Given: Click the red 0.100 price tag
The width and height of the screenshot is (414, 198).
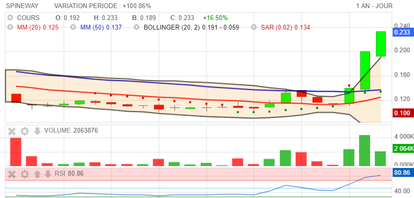Looking at the screenshot, I should (x=402, y=113).
